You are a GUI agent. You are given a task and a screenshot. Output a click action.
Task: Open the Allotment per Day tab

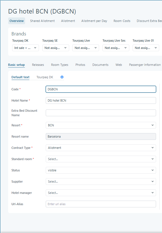94,21
